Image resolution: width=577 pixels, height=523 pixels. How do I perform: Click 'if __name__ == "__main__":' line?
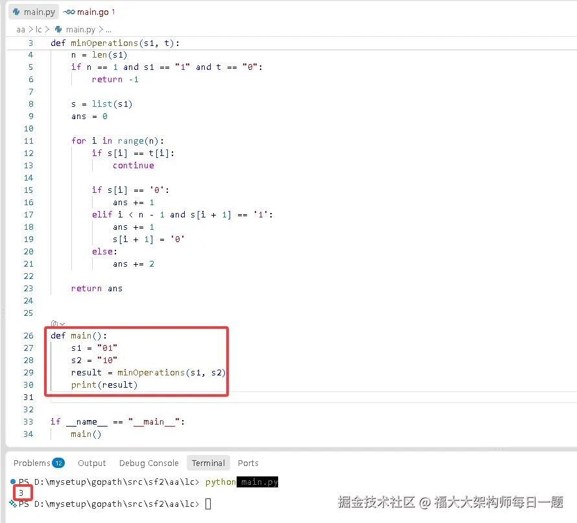(x=118, y=422)
